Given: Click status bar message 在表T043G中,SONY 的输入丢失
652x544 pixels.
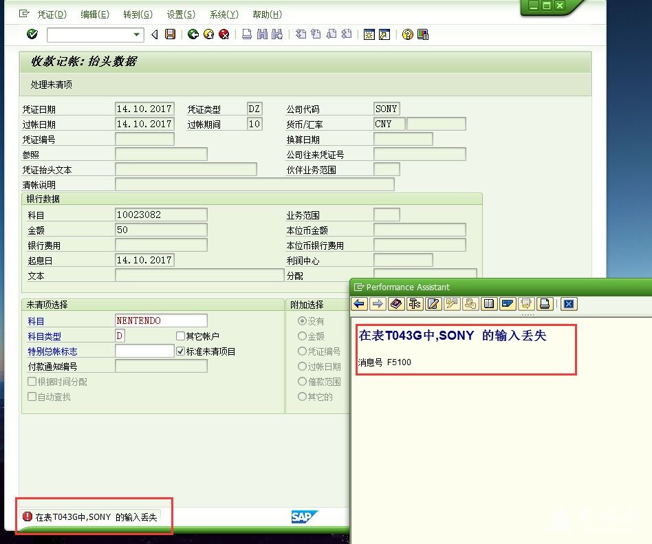Looking at the screenshot, I should pyautogui.click(x=96, y=517).
